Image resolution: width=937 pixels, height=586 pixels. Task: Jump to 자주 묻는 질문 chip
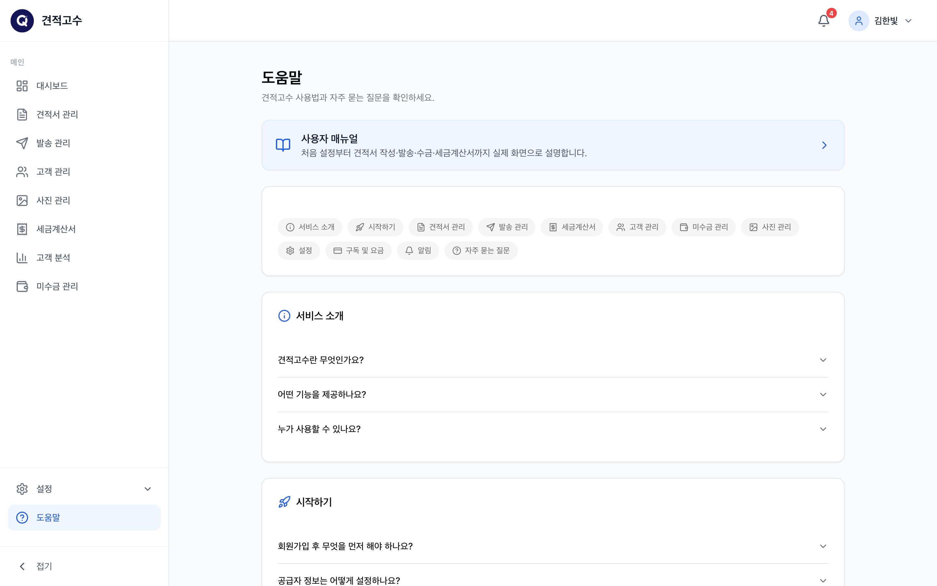point(481,251)
